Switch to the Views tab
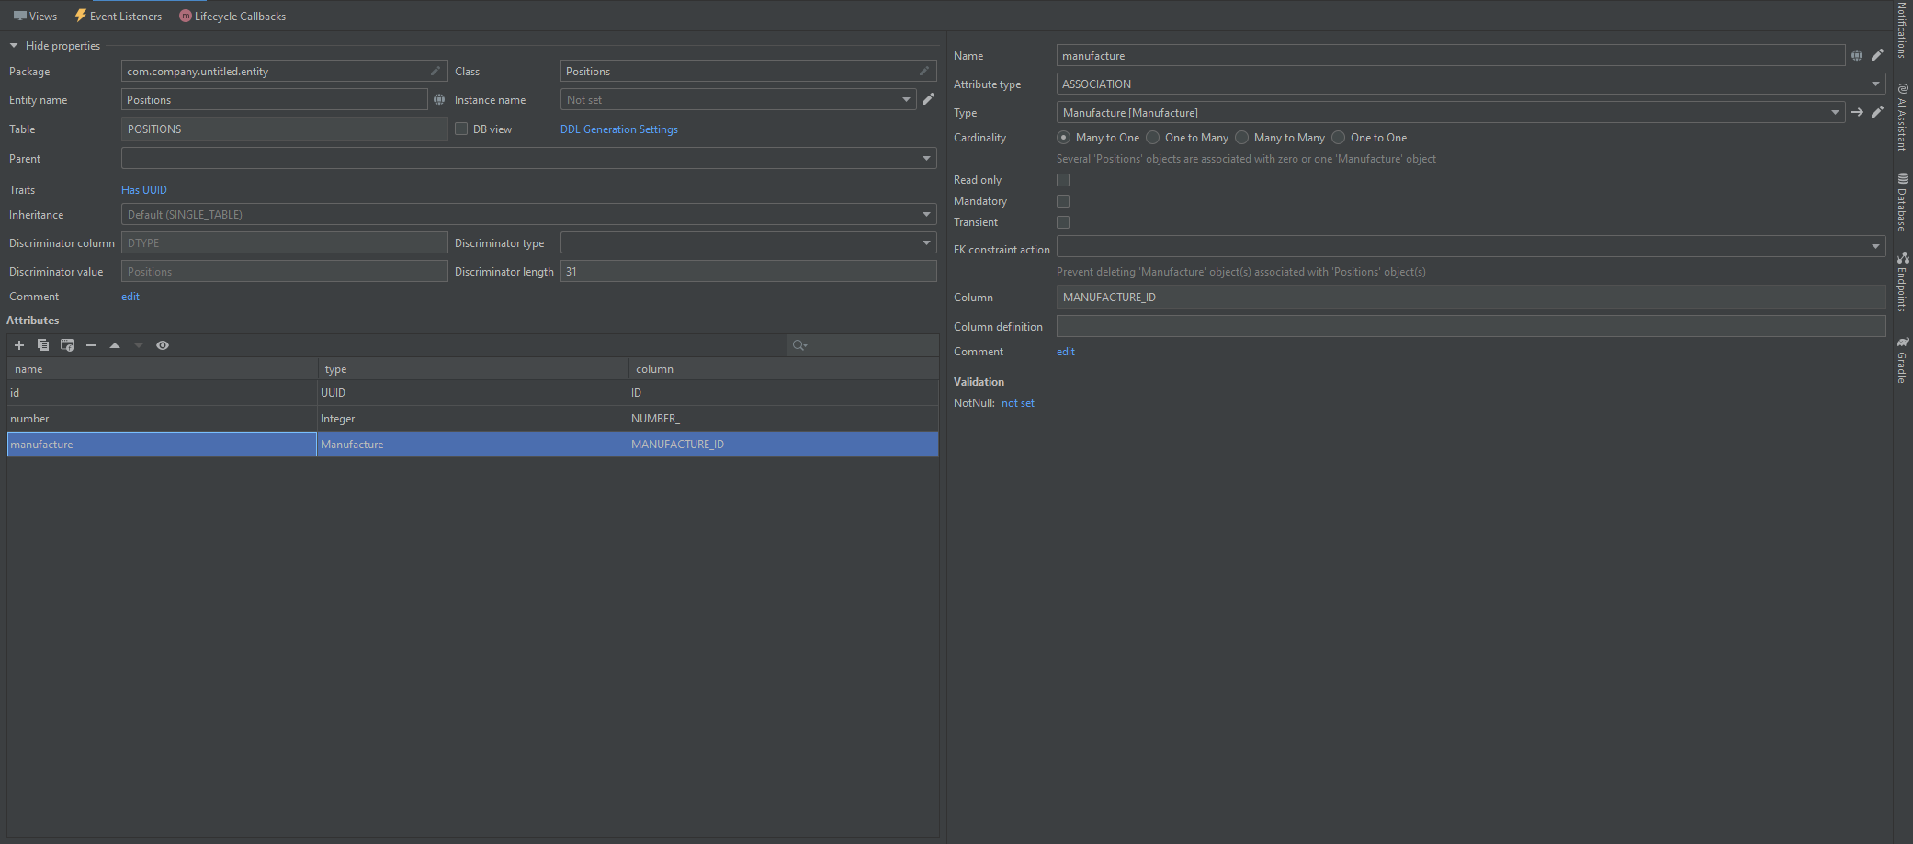 tap(35, 16)
